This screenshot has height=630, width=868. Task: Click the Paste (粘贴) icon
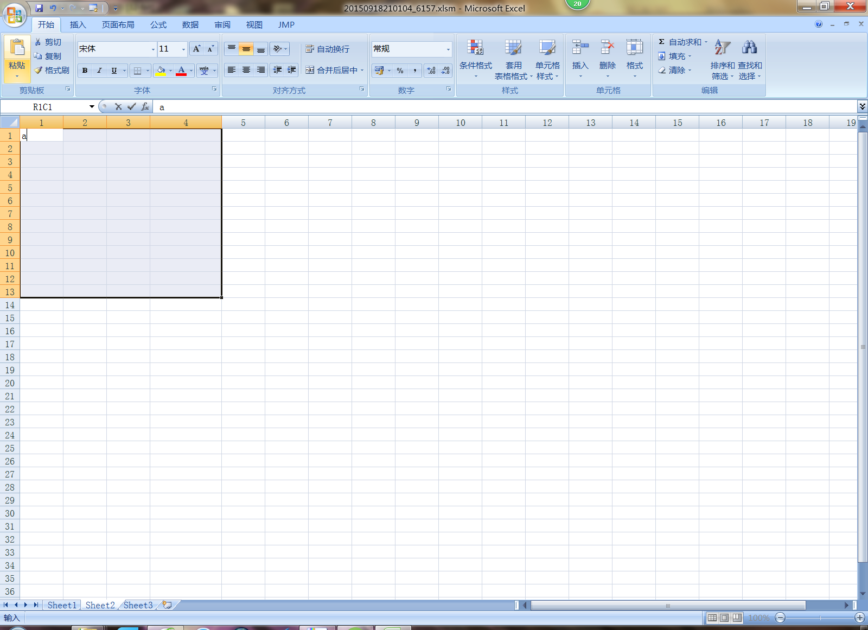point(17,49)
